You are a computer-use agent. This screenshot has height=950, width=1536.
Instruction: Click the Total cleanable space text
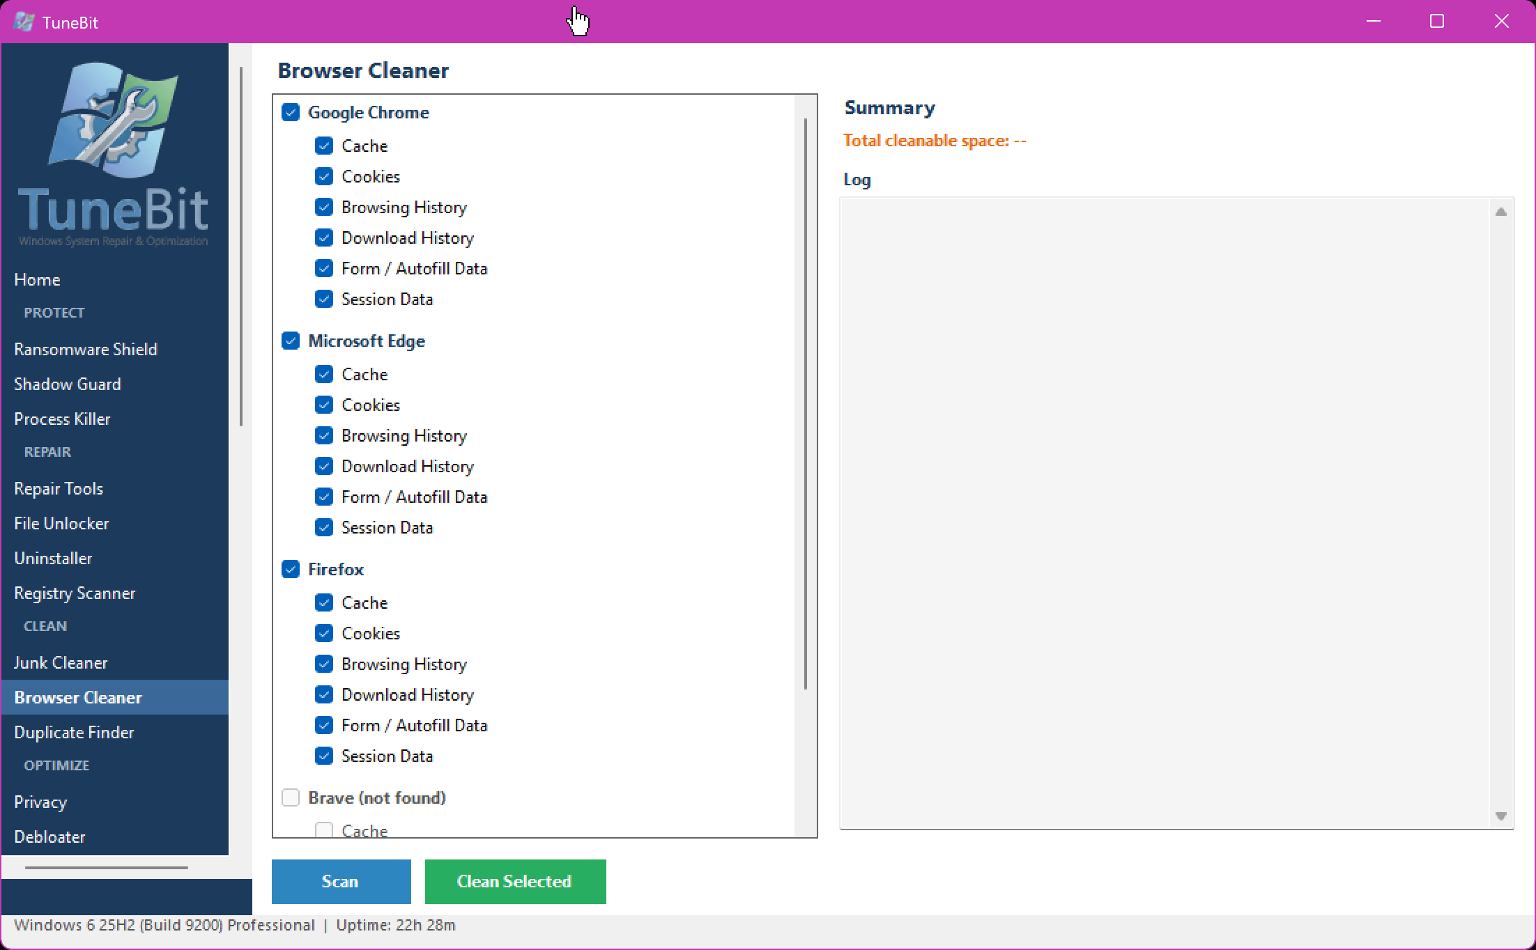935,141
